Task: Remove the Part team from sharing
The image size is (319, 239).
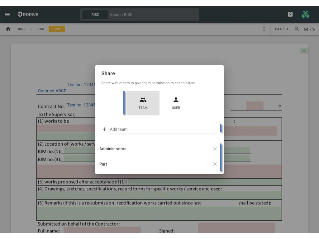Action: click(x=215, y=164)
